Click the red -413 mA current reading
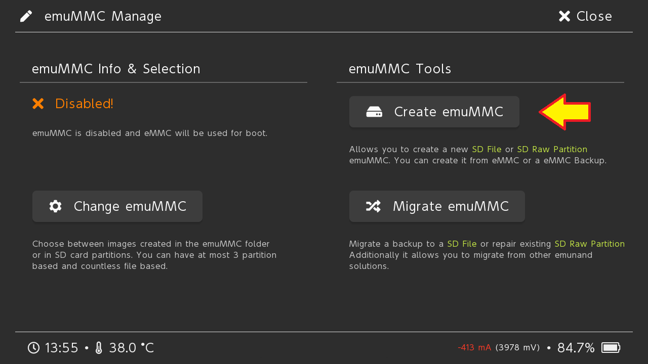This screenshot has width=648, height=364. (x=474, y=348)
